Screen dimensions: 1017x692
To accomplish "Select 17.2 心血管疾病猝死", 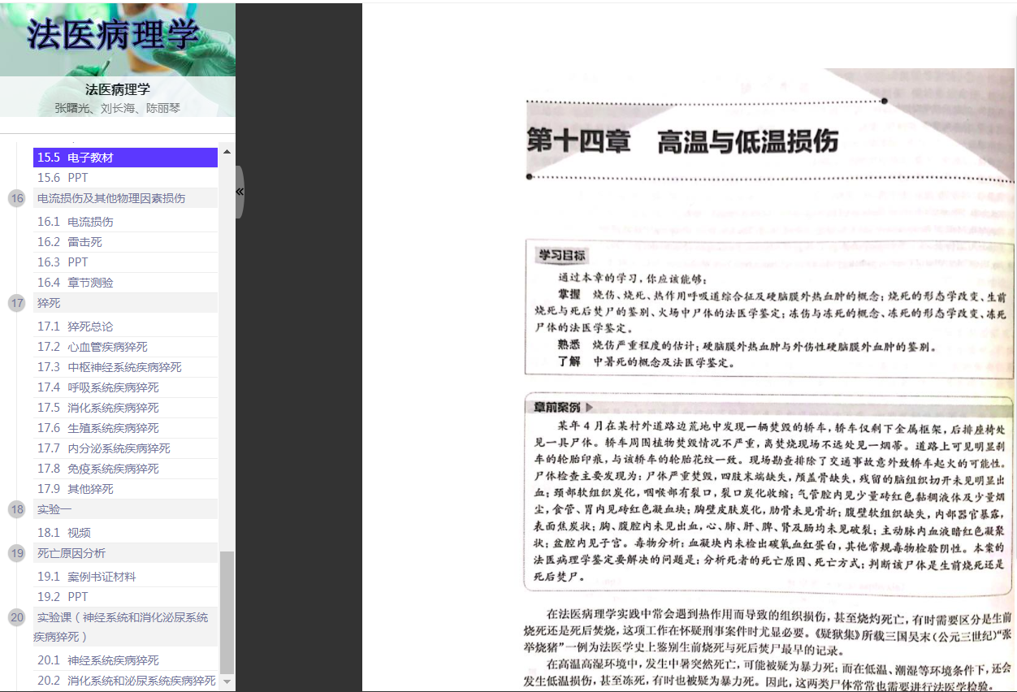I will click(x=93, y=347).
